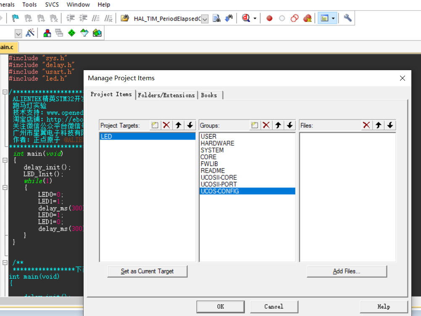The width and height of the screenshot is (421, 316).
Task: Delete the selected project target icon
Action: (166, 125)
